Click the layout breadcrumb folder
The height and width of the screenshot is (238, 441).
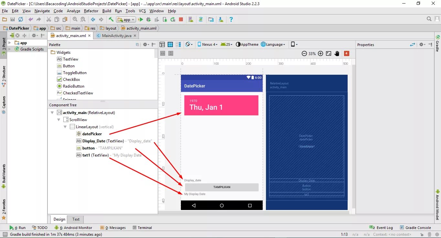coord(108,28)
